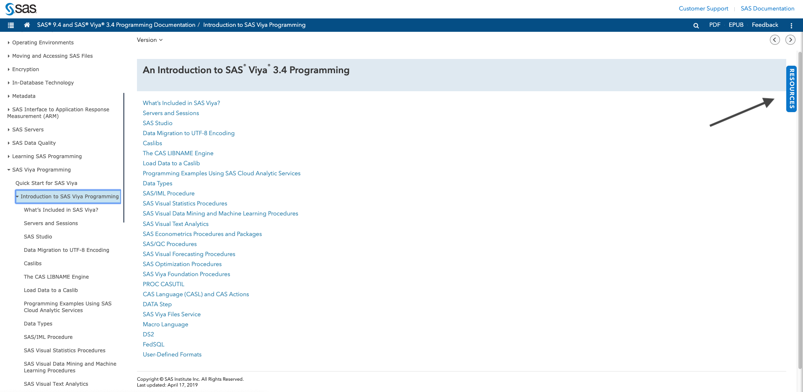Viewport: 803px width, 392px height.
Task: Open SAS Visual Forecasting Procedures link
Action: click(189, 254)
